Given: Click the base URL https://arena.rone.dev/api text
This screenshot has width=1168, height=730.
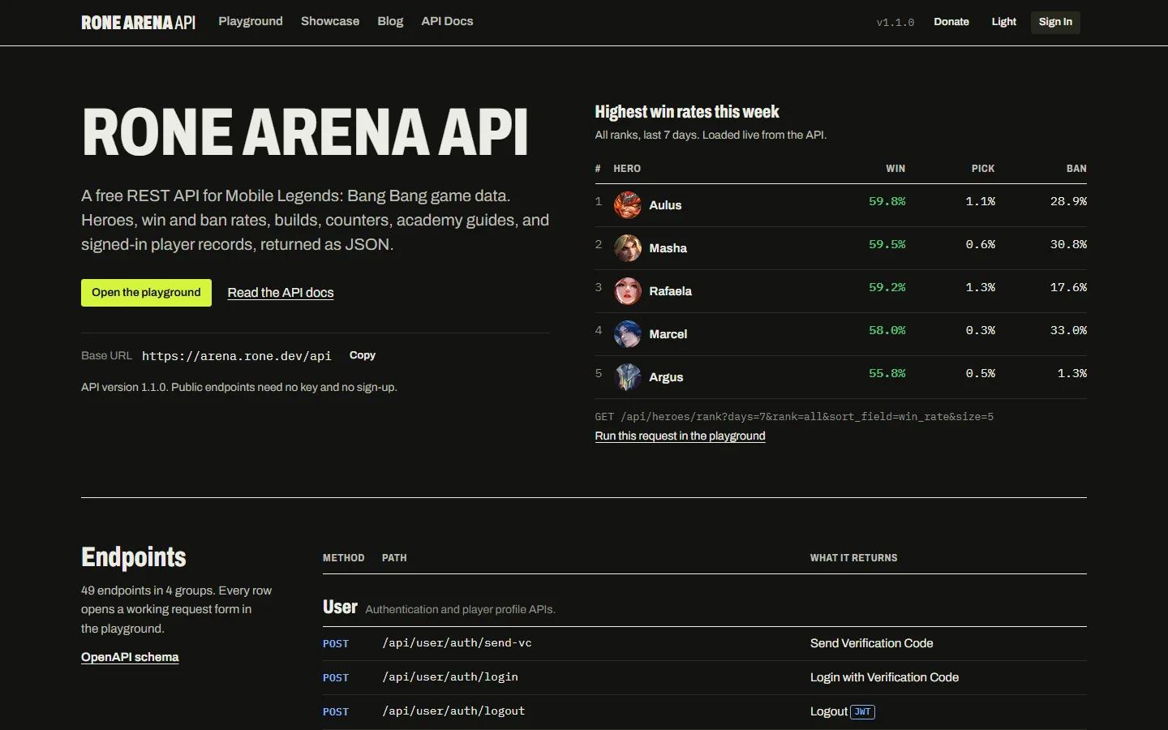Looking at the screenshot, I should tap(237, 356).
